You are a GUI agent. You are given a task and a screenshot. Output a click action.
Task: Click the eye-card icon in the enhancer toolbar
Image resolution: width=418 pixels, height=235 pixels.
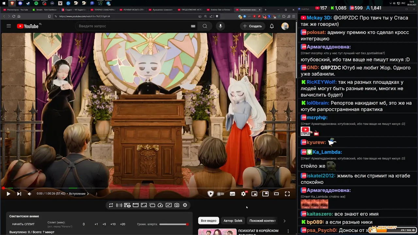click(x=127, y=205)
